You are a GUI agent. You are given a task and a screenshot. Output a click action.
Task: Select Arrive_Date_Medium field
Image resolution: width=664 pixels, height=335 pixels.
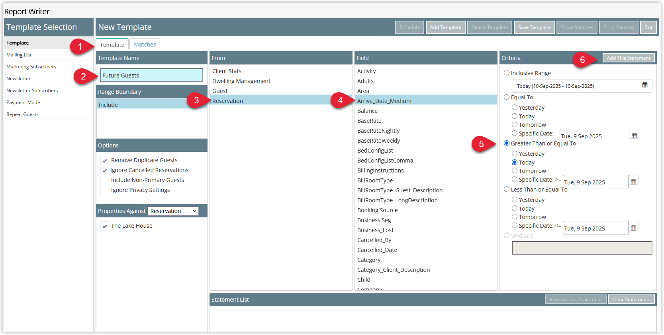[426, 101]
